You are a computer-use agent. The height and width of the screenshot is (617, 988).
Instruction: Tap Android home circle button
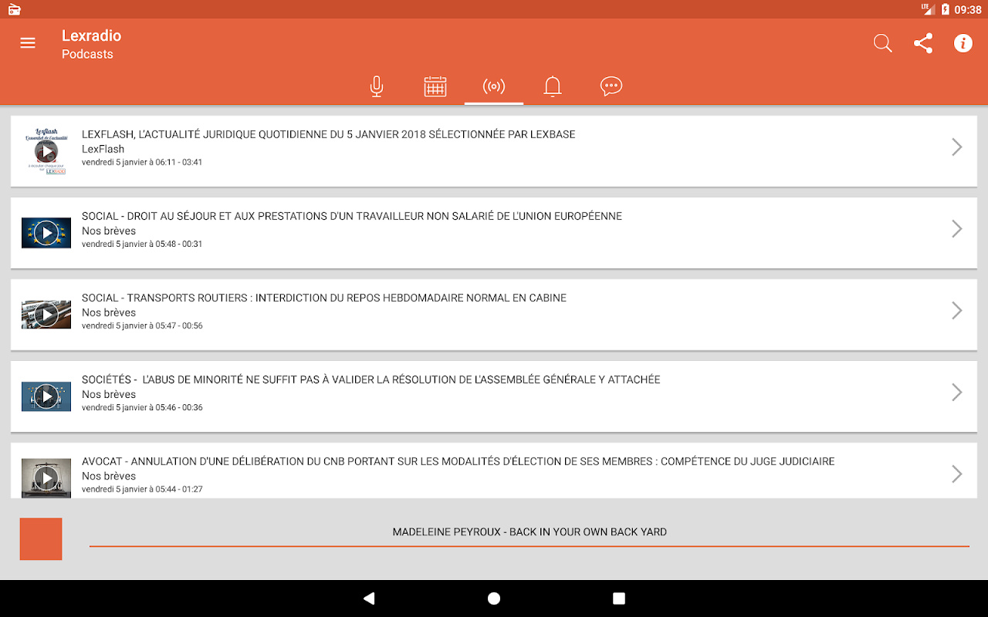point(494,598)
